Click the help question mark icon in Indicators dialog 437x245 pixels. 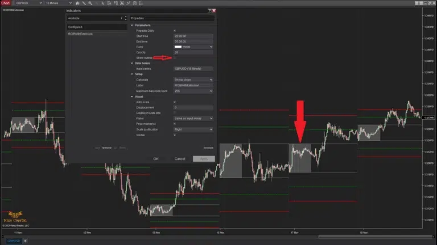pyautogui.click(x=209, y=11)
